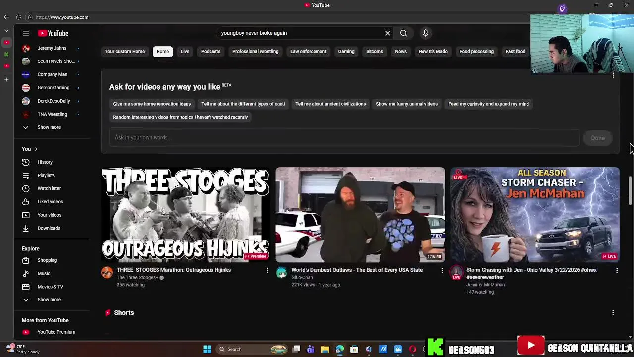Image resolution: width=634 pixels, height=357 pixels.
Task: Select the Gaming filter chip
Action: 346,51
